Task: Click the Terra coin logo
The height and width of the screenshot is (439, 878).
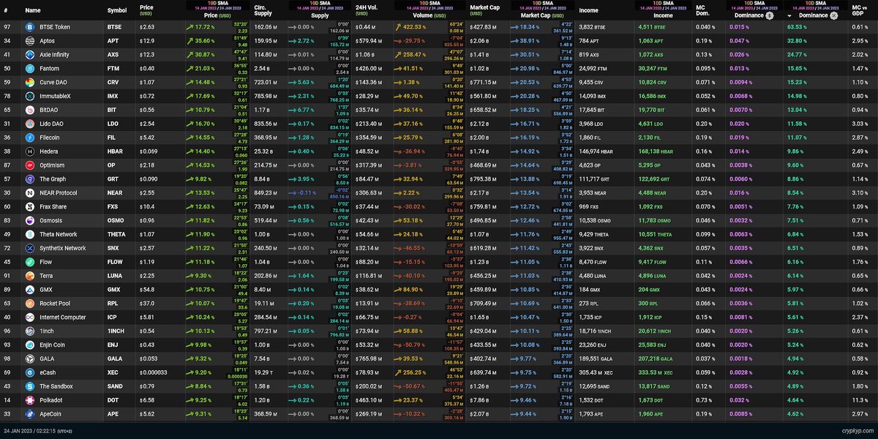Action: pyautogui.click(x=30, y=276)
